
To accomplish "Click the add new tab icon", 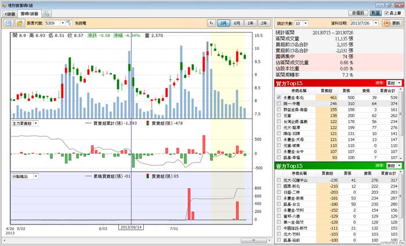I will 46,14.
